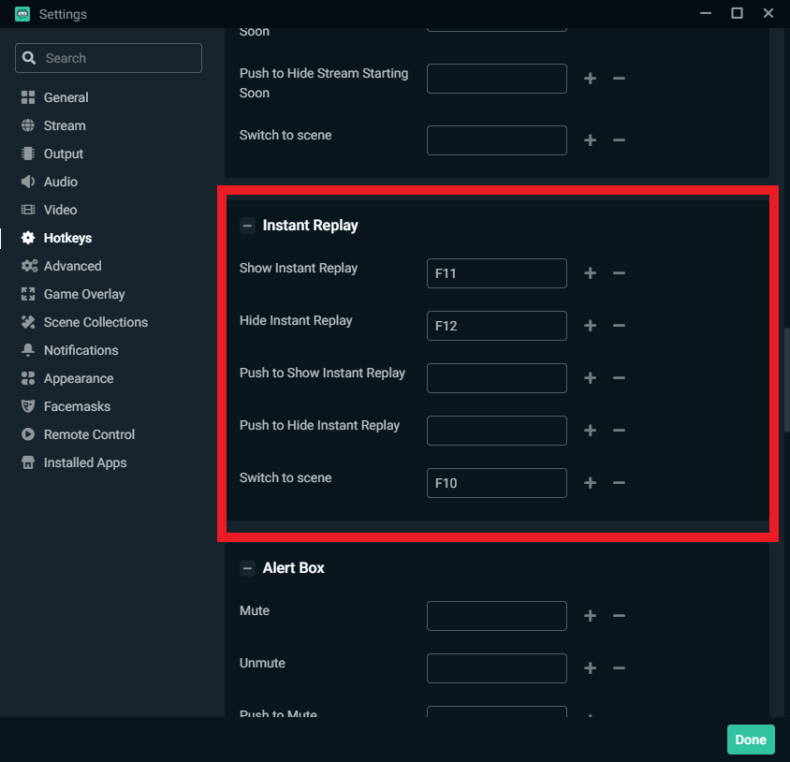Click the Alert Box Mute hotkey field
The height and width of the screenshot is (762, 790).
click(496, 616)
